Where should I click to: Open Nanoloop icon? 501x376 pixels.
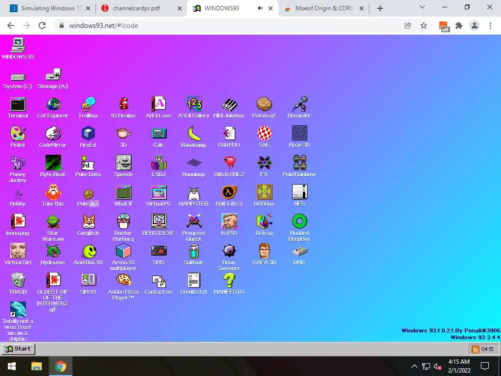[194, 166]
